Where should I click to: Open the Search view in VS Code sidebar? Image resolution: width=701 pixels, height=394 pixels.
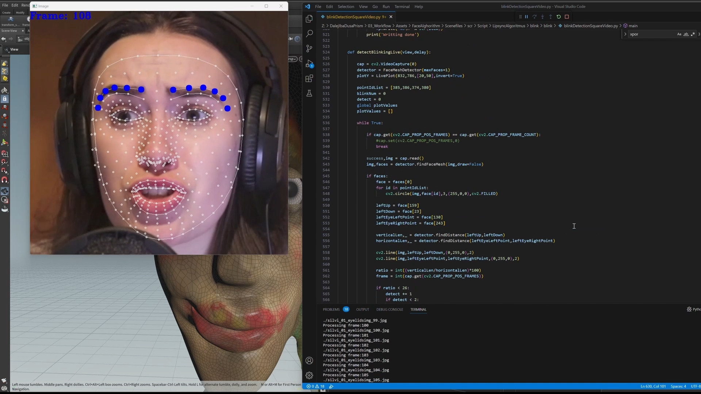coord(309,34)
